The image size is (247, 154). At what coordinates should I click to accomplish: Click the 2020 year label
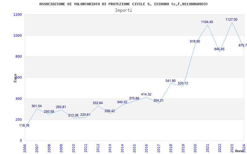point(195,148)
